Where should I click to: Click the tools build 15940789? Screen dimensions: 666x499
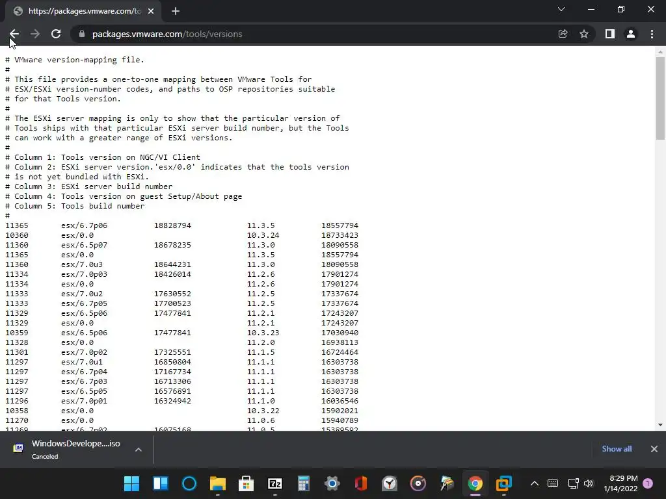pos(340,421)
